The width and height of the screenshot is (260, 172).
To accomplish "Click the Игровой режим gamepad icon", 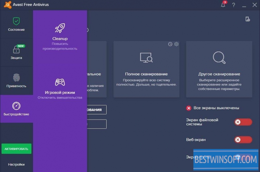I will pyautogui.click(x=60, y=82).
